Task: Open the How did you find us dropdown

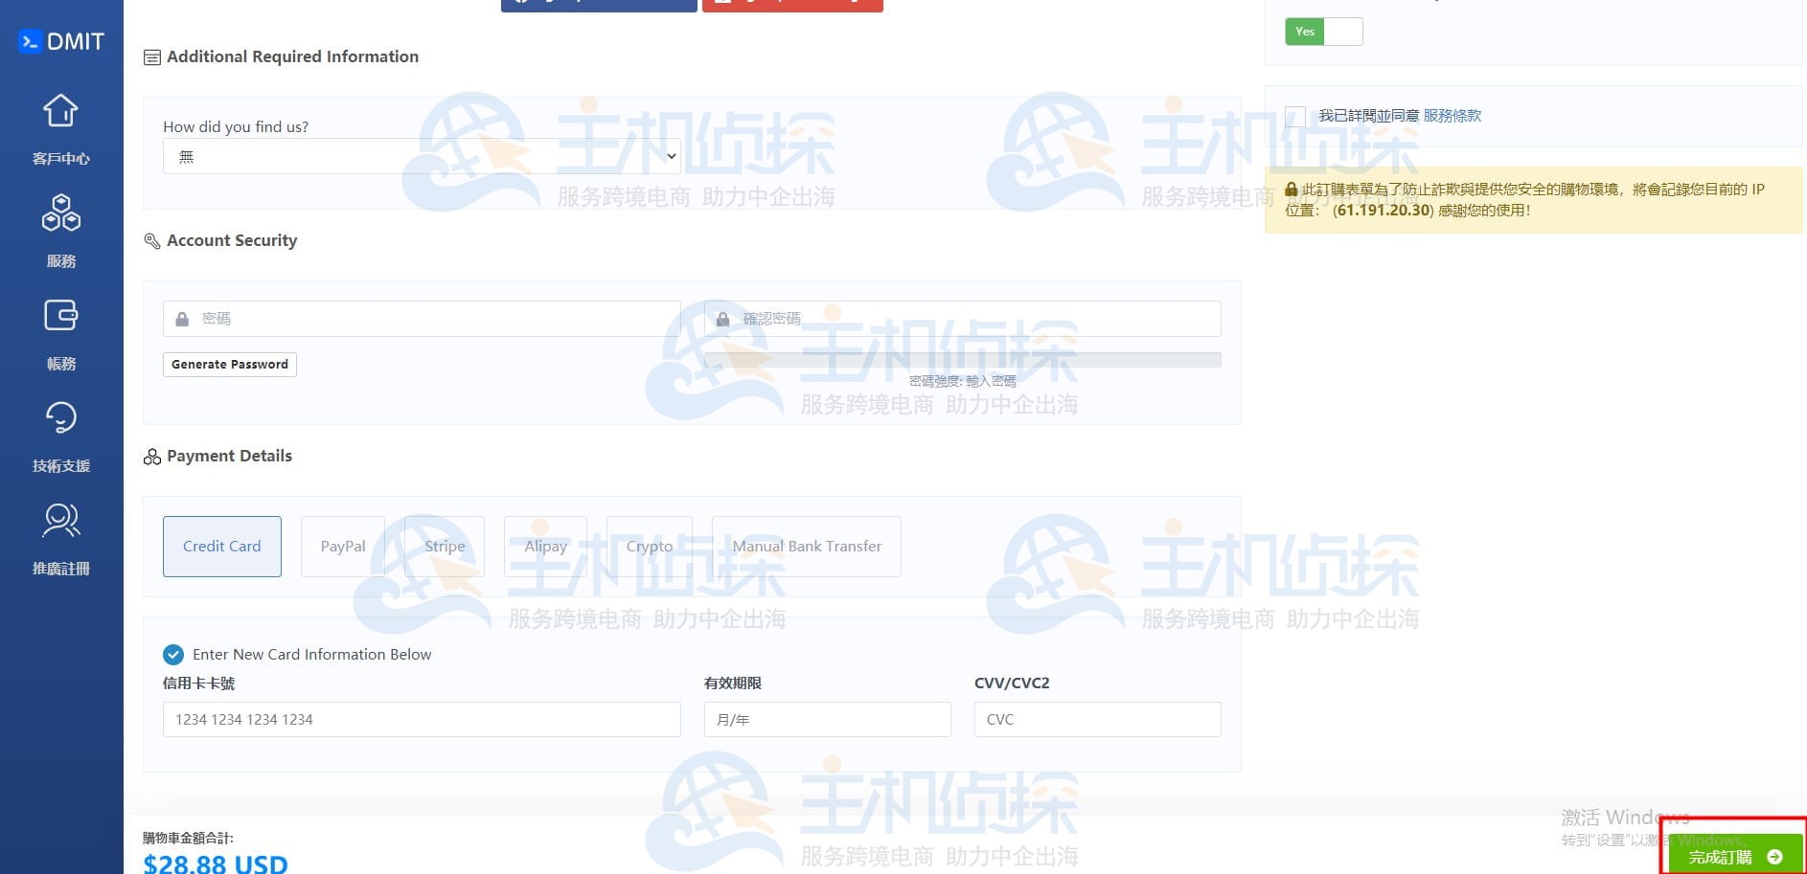Action: 420,156
